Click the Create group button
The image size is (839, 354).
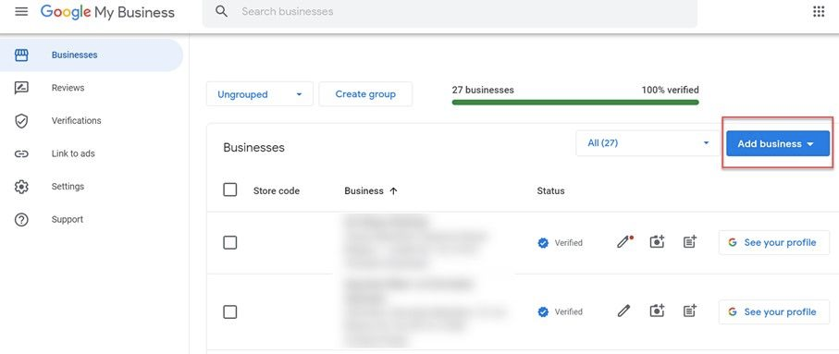[x=365, y=94]
